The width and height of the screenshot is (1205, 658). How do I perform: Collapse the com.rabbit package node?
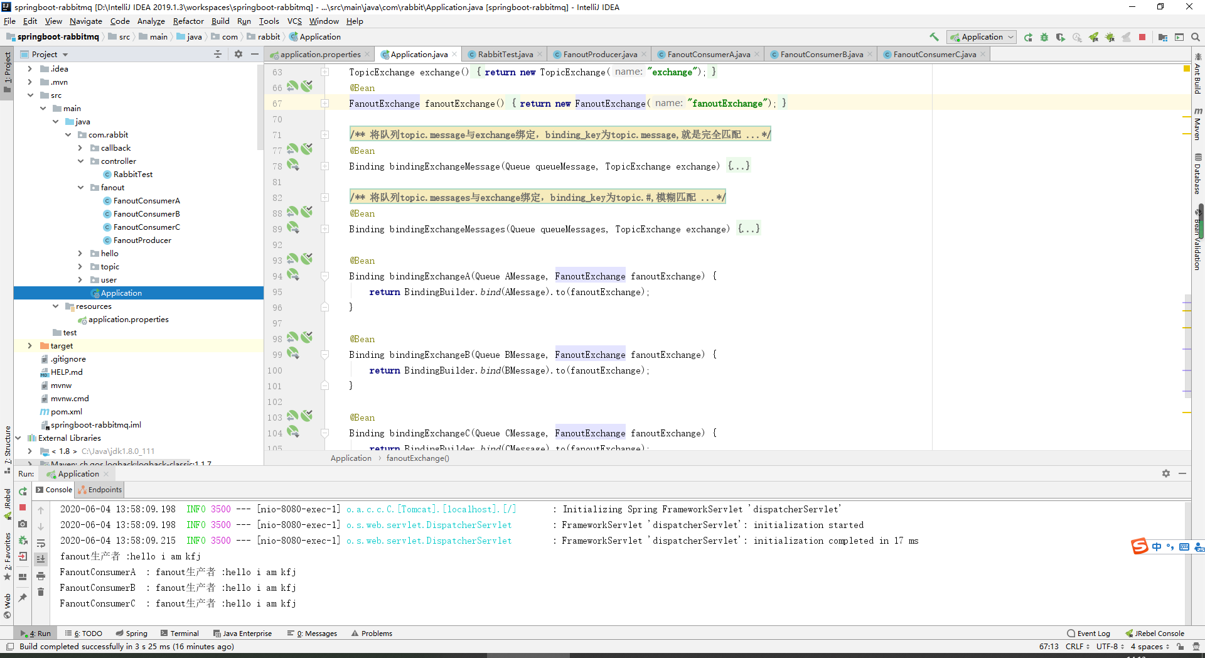coord(68,134)
